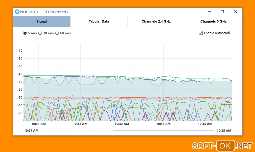Close the NETGEAR01 window

235,12
